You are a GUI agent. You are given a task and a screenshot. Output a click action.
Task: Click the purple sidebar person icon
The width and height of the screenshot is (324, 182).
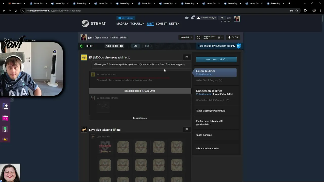[x=5, y=107]
